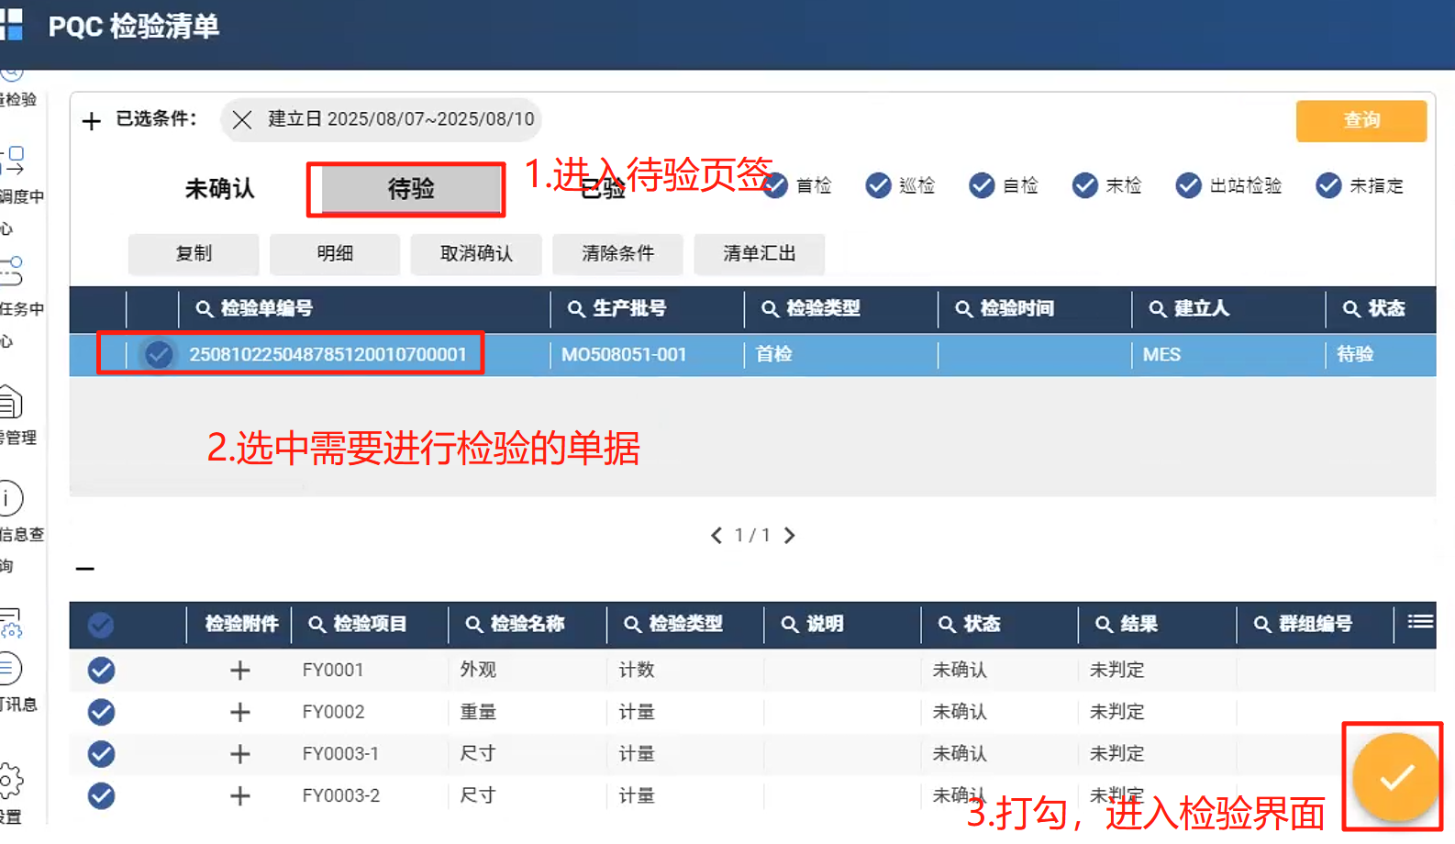Search by 检验时间 column magnifier
1455x844 pixels.
pos(964,309)
